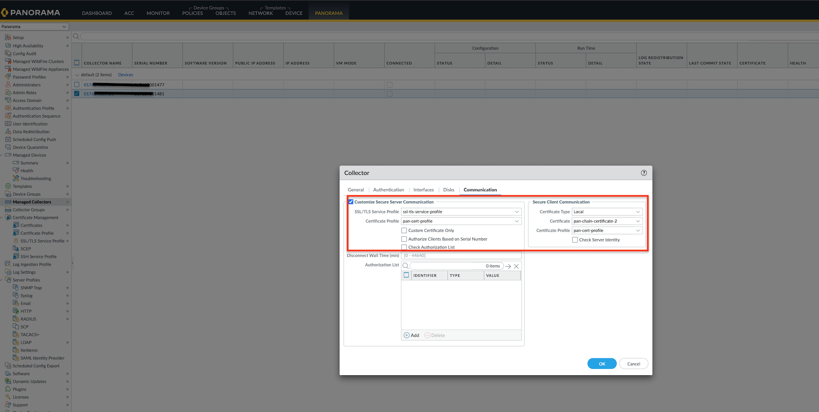Click the help icon in Collector dialog
The image size is (819, 412).
click(x=643, y=173)
